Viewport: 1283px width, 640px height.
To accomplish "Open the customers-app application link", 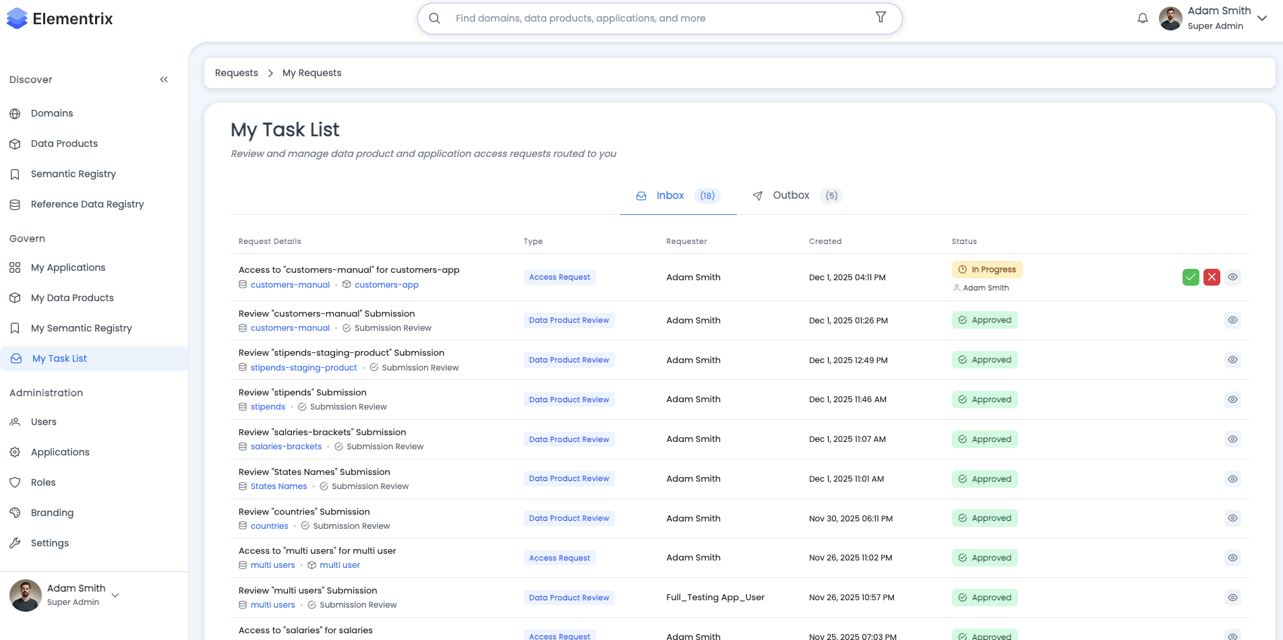I will [x=386, y=285].
